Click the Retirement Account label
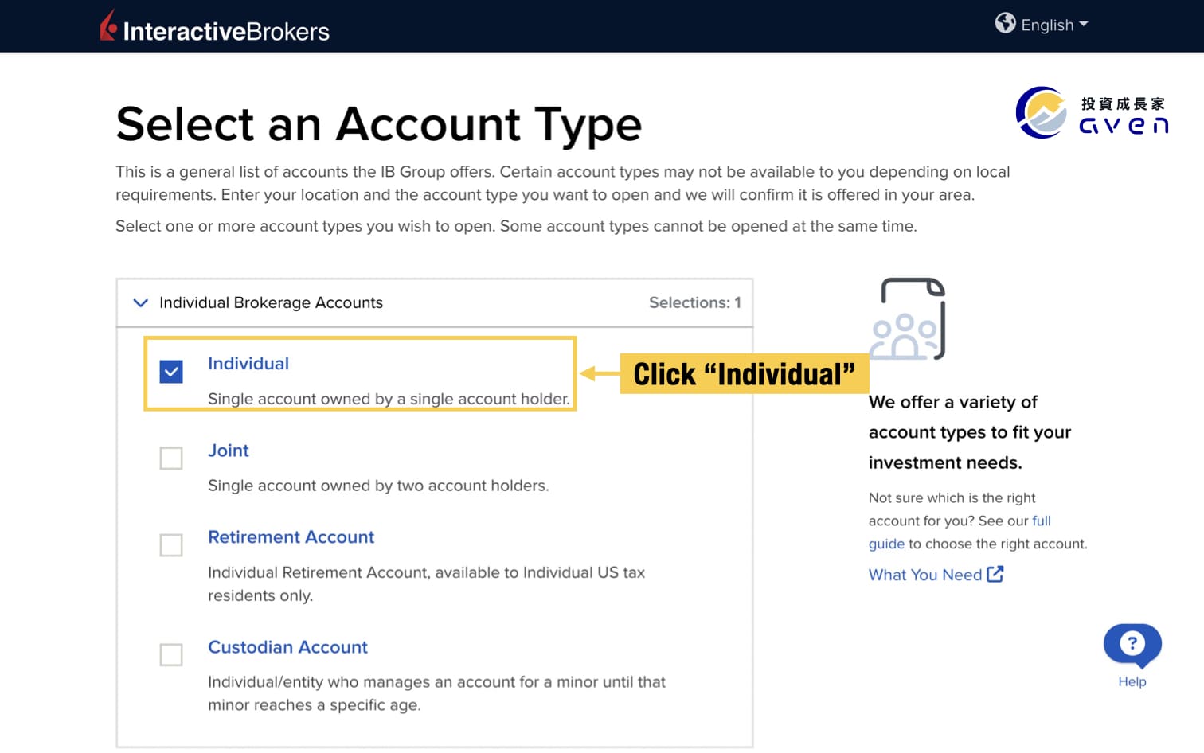Screen dimensions: 1204x753 point(291,537)
